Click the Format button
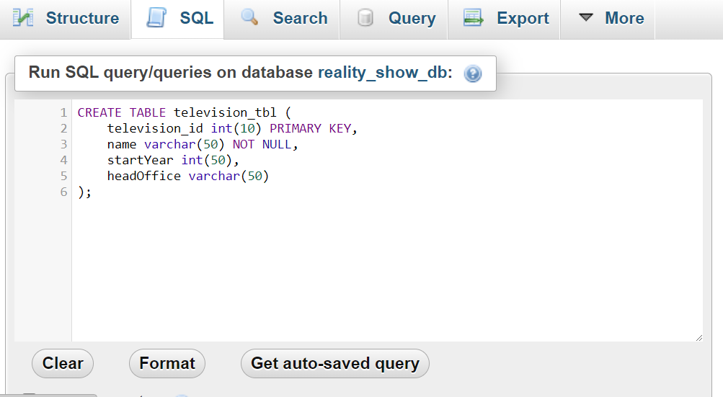 [167, 363]
